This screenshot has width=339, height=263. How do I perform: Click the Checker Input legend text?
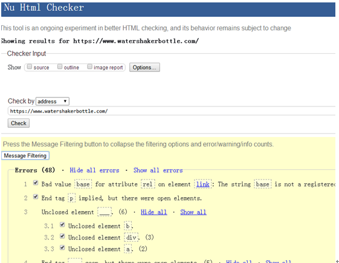coord(27,53)
